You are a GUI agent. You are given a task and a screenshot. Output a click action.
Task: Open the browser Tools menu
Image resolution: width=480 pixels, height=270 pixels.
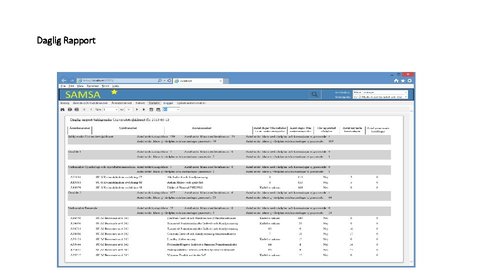[x=105, y=86]
